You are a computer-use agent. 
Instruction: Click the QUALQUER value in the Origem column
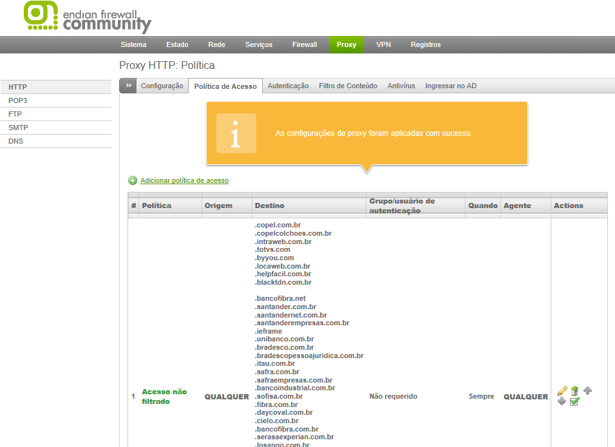[x=227, y=397]
